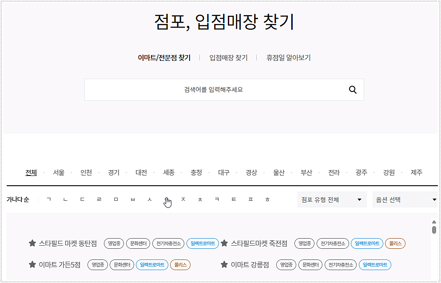The width and height of the screenshot is (441, 283).
Task: Open the 이마트 가든5점 store link
Action: click(x=60, y=265)
